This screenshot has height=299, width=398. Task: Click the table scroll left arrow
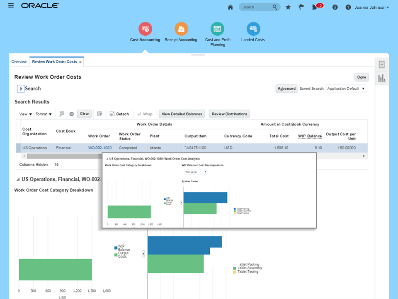pyautogui.click(x=24, y=156)
